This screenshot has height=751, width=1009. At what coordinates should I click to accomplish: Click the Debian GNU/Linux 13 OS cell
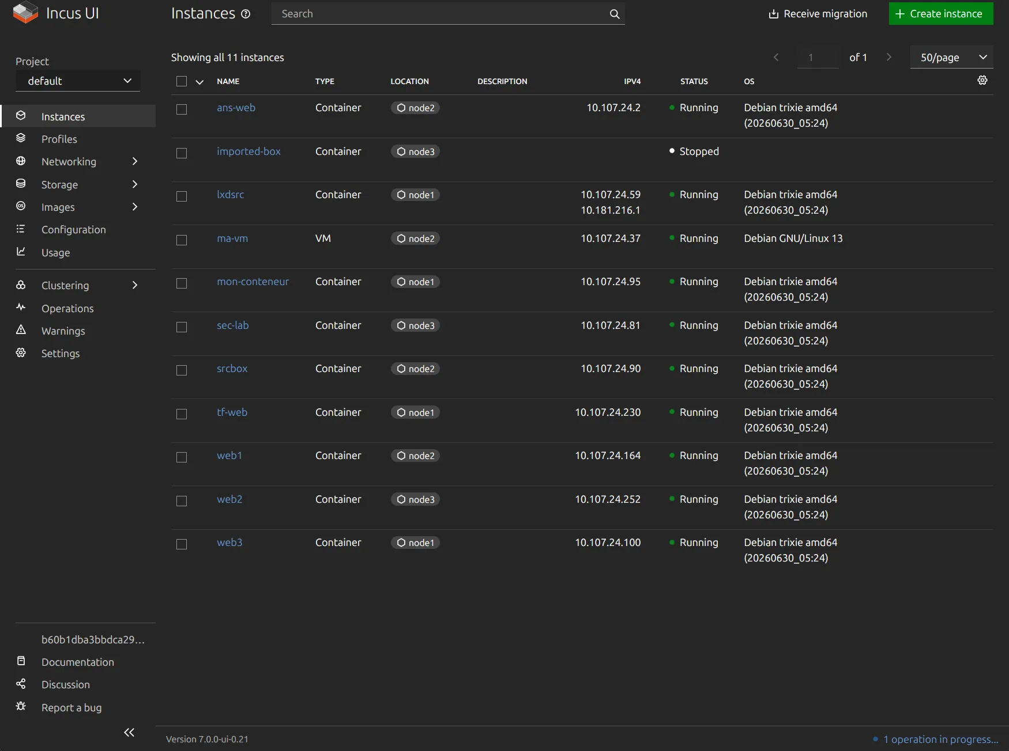[793, 238]
